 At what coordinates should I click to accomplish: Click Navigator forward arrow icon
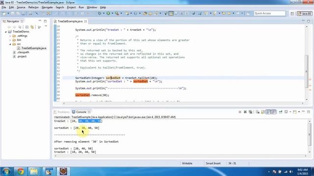(14, 27)
